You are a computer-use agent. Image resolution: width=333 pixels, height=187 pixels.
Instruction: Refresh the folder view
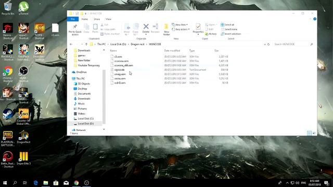point(268,44)
